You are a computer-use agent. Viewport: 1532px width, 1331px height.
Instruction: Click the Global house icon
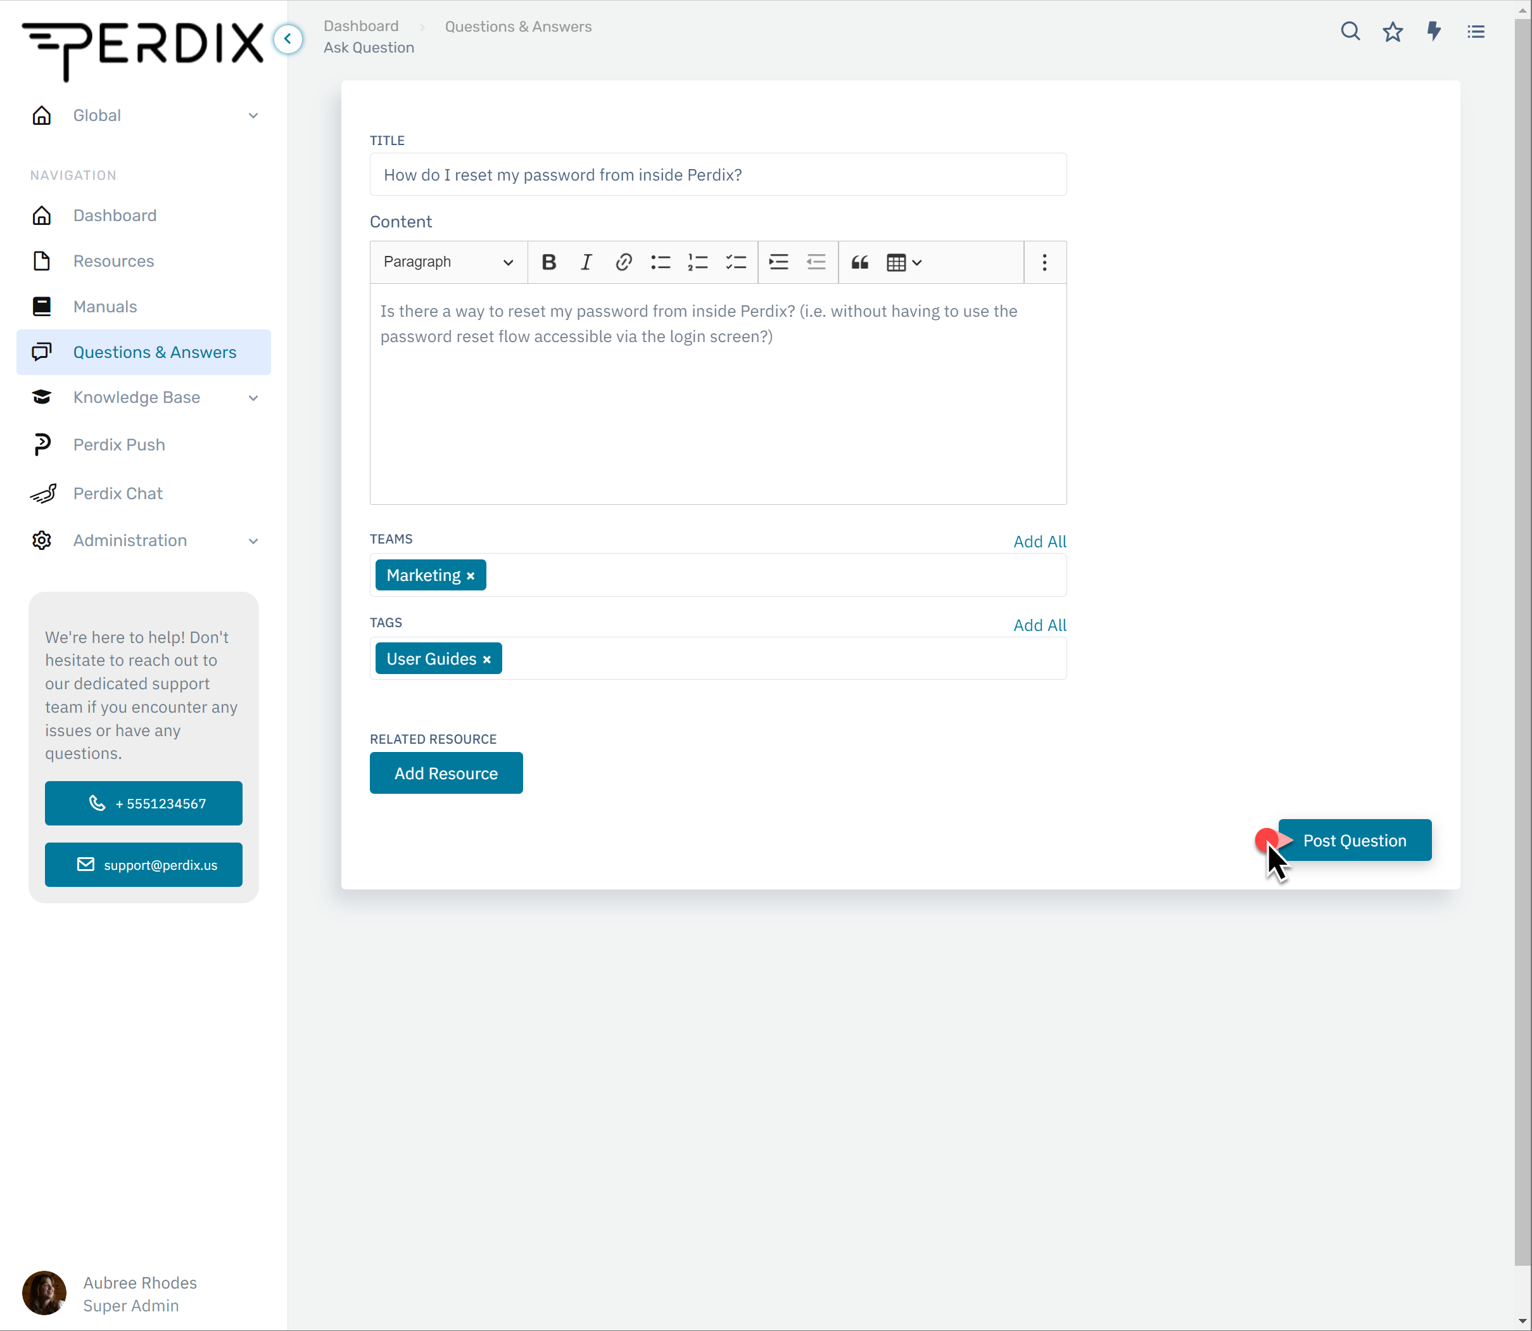tap(42, 115)
